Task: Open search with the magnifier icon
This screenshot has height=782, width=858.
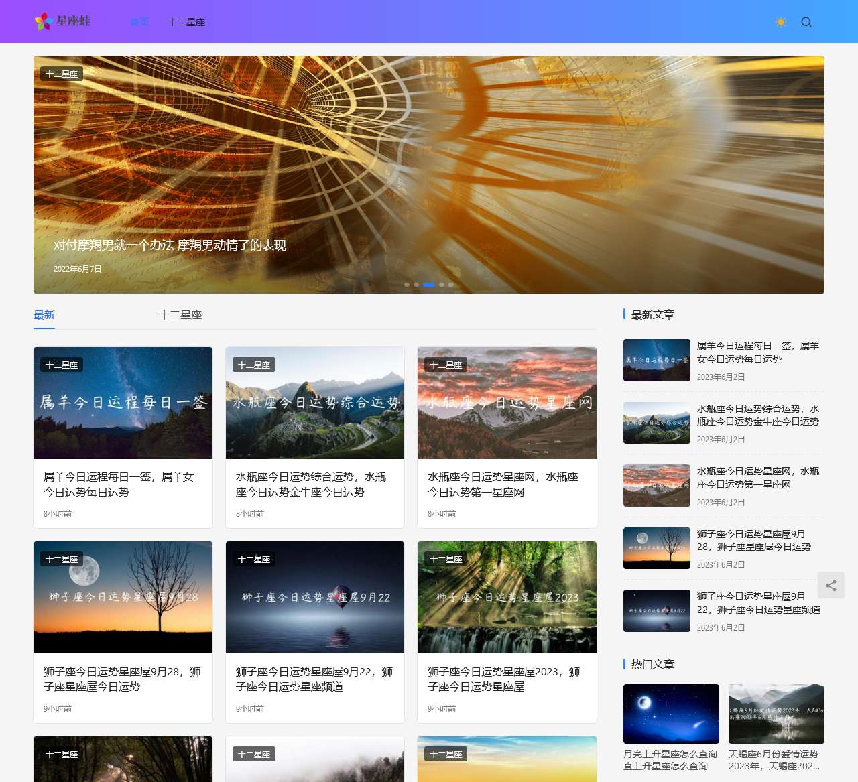Action: 806,22
